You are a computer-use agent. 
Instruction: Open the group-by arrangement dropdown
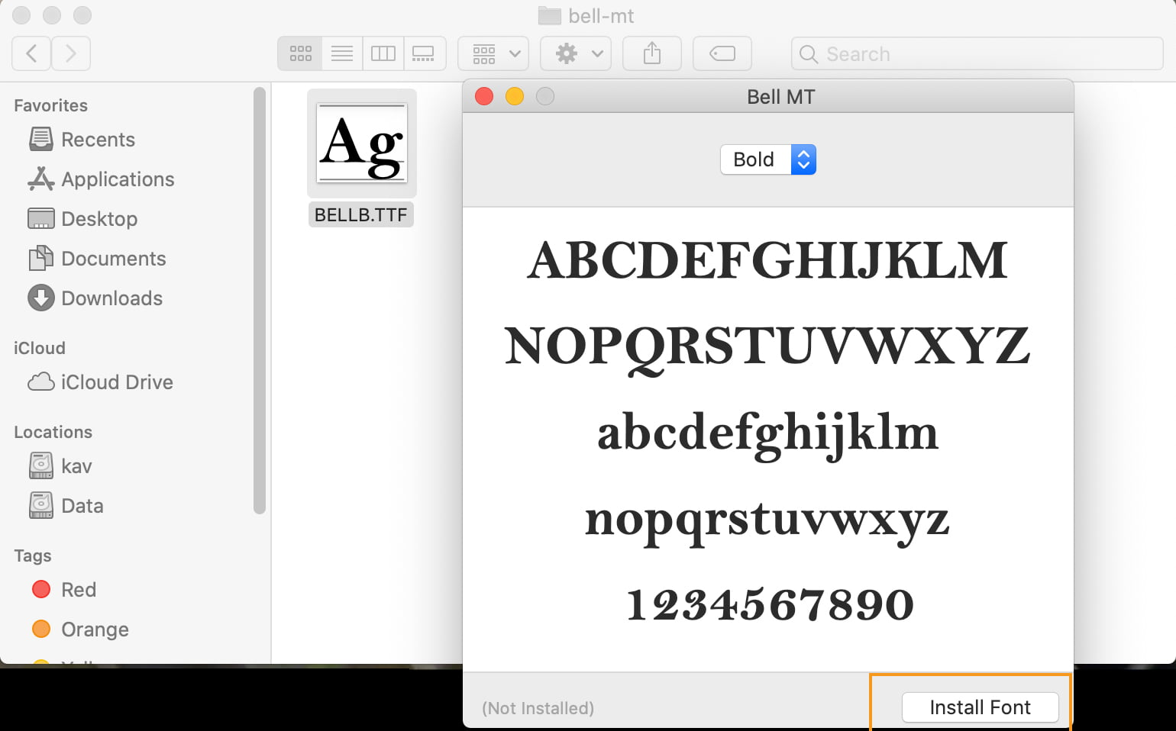493,53
